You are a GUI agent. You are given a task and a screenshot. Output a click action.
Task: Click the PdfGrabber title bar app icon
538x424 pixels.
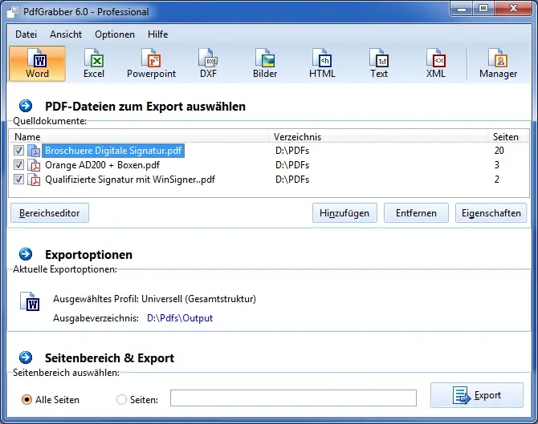click(x=13, y=12)
